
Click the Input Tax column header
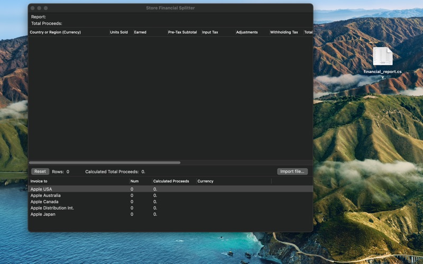(218, 32)
